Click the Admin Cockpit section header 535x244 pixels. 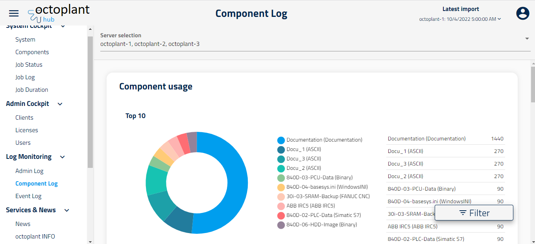tap(28, 104)
